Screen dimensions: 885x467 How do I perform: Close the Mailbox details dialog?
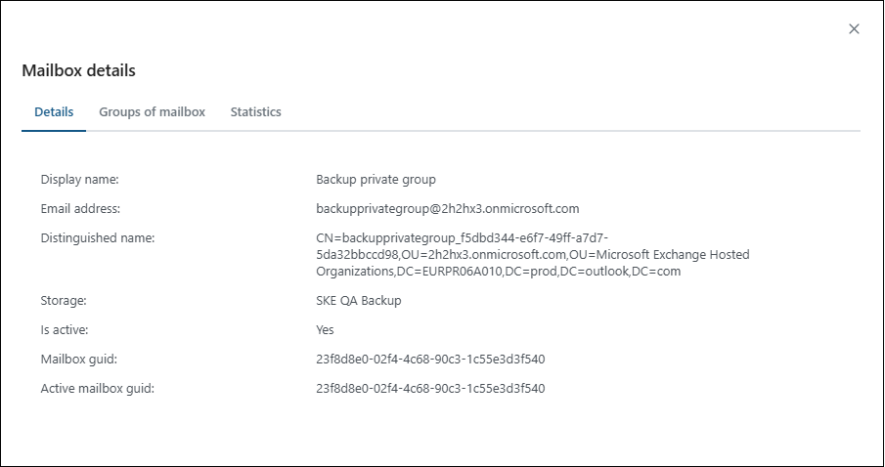pyautogui.click(x=854, y=29)
